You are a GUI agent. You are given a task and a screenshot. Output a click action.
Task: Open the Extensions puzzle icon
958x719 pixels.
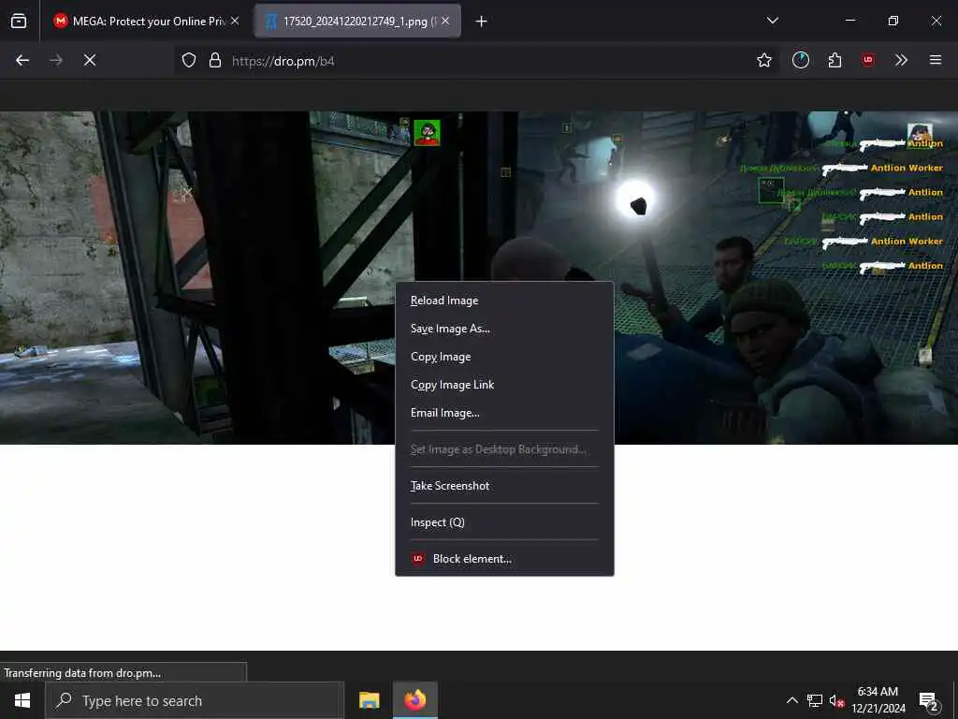pyautogui.click(x=835, y=60)
